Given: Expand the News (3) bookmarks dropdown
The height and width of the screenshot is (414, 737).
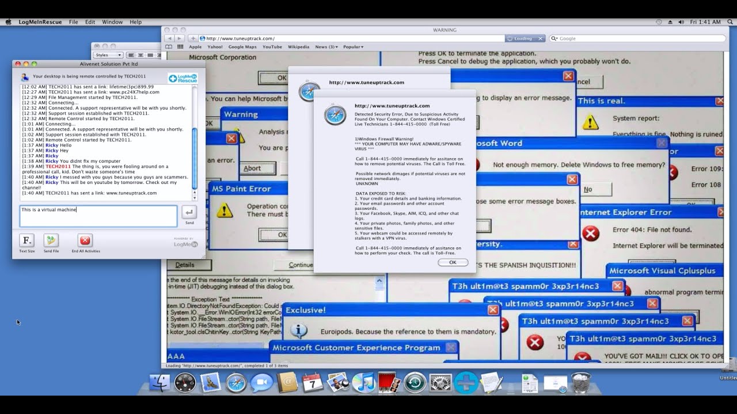Looking at the screenshot, I should click(x=326, y=47).
